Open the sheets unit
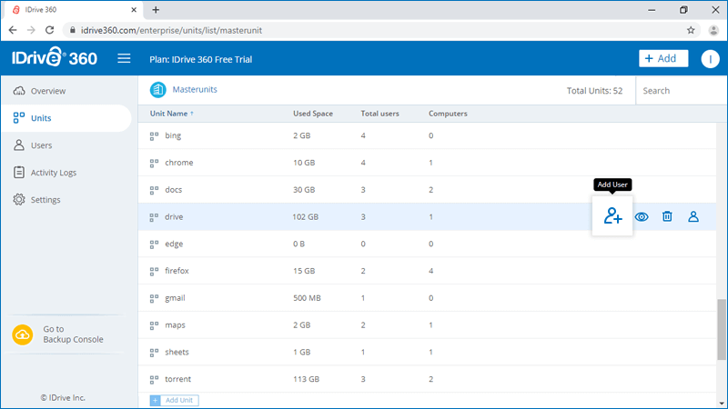The width and height of the screenshot is (728, 409). (x=177, y=352)
